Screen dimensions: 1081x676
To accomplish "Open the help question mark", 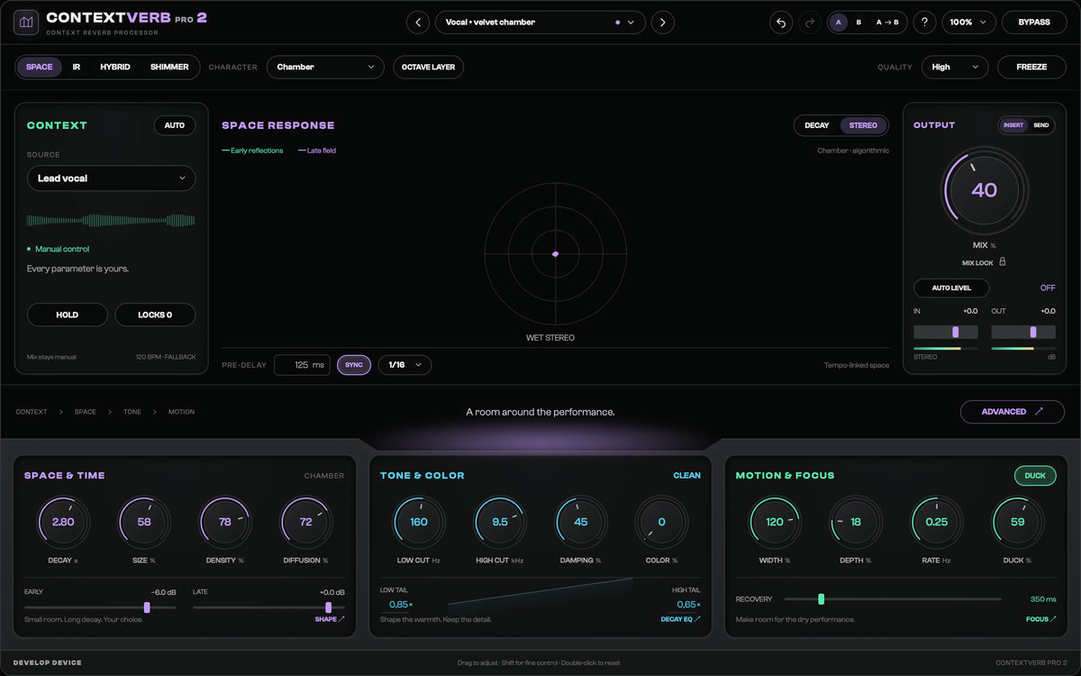I will pos(924,23).
